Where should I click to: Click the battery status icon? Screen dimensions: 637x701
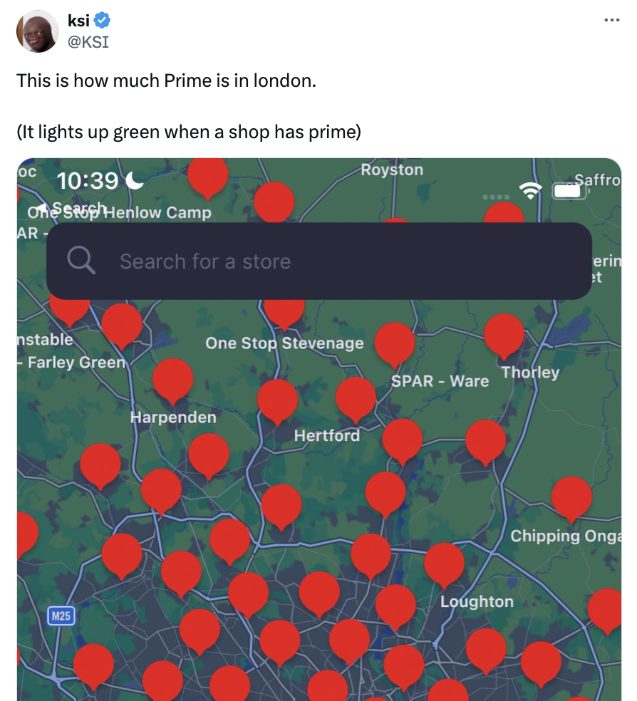point(568,190)
